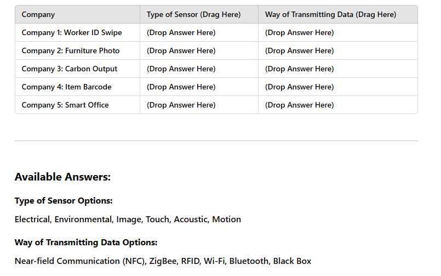Click the Company column header

[38, 14]
